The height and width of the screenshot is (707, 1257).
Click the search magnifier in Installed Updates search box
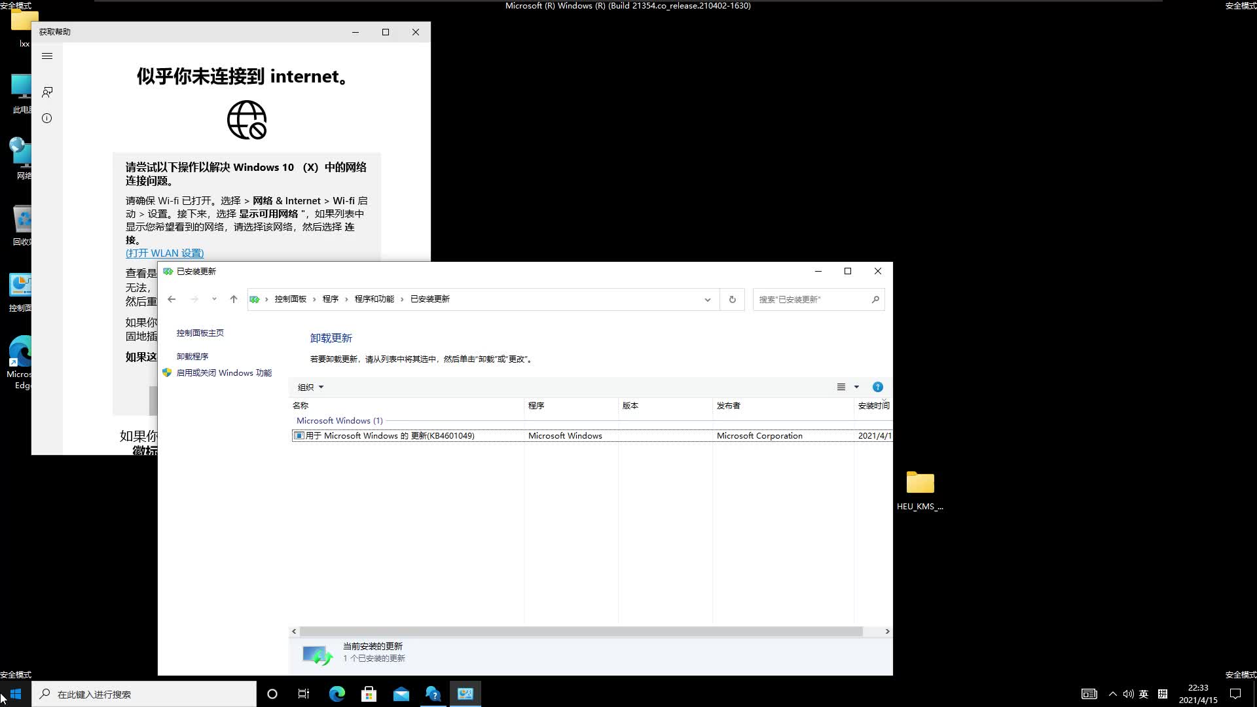875,300
